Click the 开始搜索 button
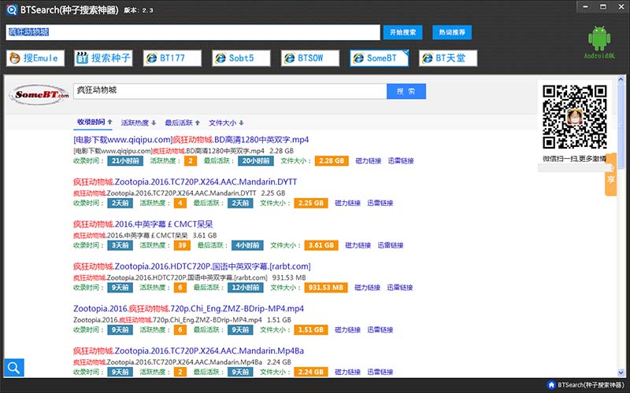 coord(402,32)
